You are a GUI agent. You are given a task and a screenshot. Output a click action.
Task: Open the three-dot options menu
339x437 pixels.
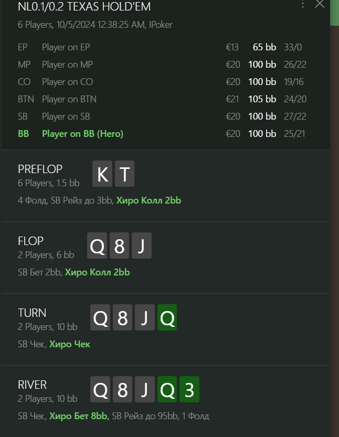pos(303,5)
